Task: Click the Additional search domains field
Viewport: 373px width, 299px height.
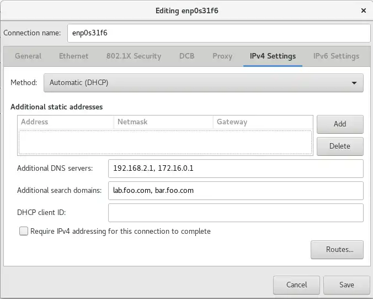Action: 236,190
